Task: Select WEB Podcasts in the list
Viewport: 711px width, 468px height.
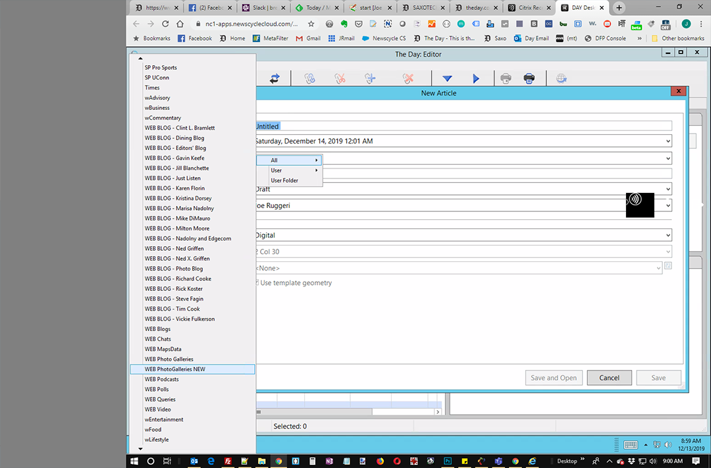Action: coord(193,379)
